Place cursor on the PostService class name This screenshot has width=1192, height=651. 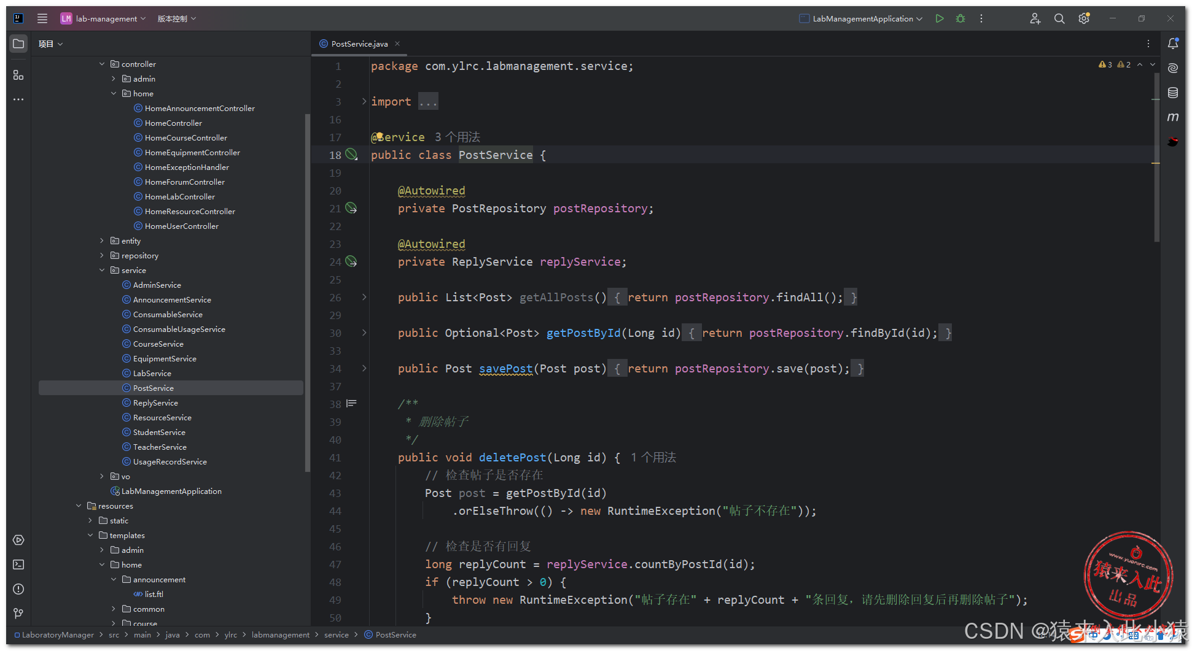tap(496, 155)
